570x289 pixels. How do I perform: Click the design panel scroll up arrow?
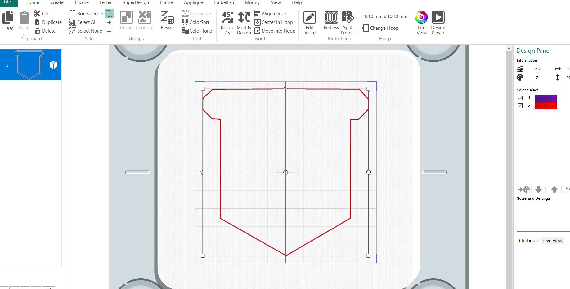[x=509, y=49]
